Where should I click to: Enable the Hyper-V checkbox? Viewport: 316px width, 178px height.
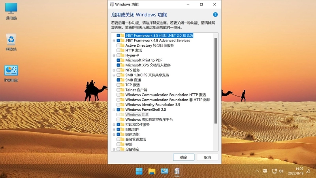click(118, 55)
